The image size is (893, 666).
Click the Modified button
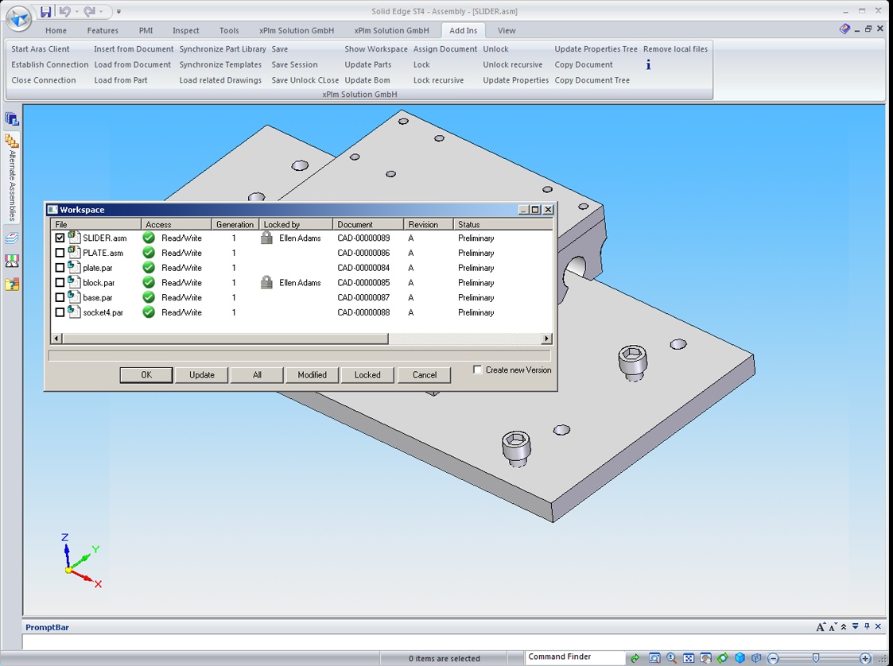(x=312, y=374)
